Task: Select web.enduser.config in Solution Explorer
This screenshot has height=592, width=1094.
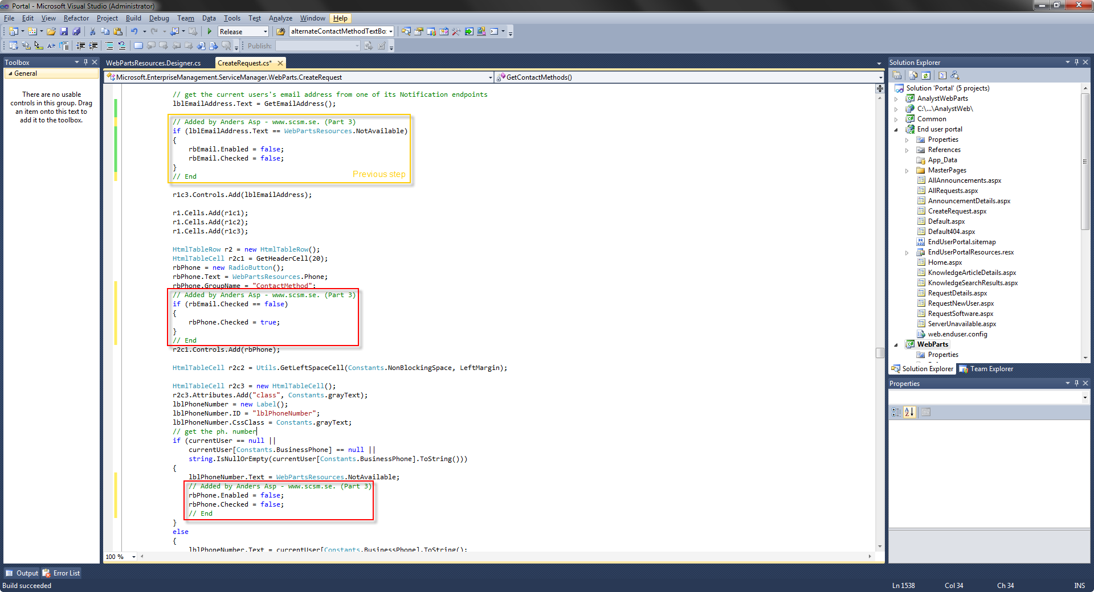Action: (957, 334)
